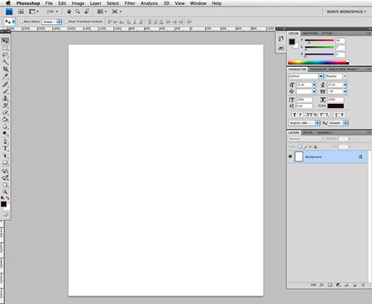Screen dimensions: 372x304
Task: Click the red R color slider
Action: pos(319,40)
